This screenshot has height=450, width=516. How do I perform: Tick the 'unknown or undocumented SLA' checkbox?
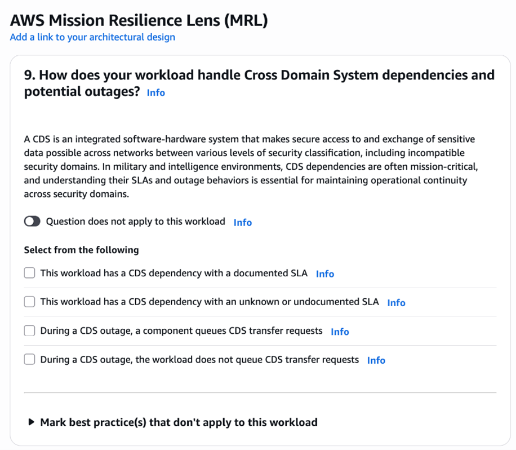(x=29, y=302)
